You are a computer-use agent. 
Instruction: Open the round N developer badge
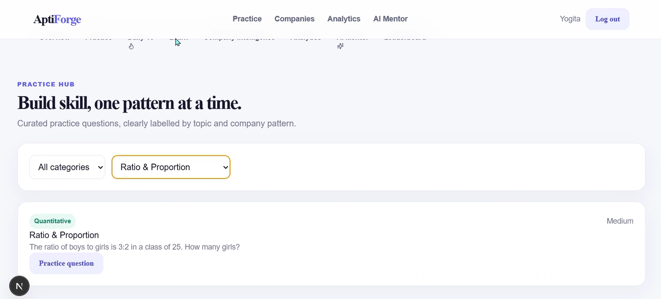click(19, 286)
